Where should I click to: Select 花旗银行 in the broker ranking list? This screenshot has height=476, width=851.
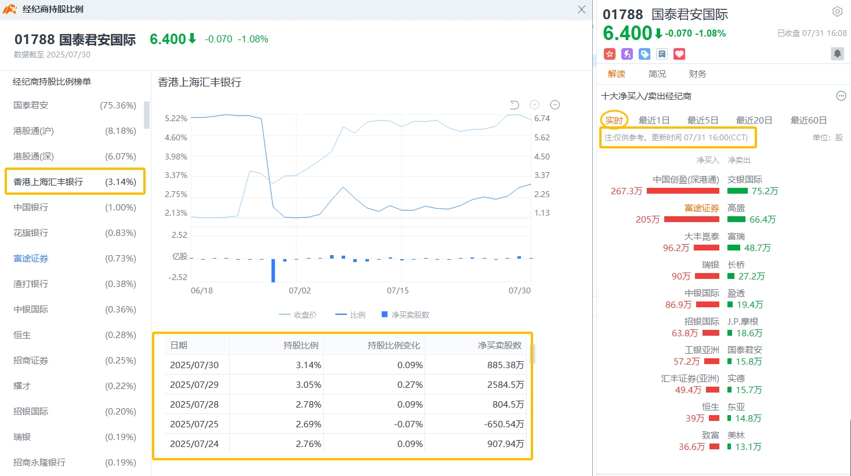(75, 233)
